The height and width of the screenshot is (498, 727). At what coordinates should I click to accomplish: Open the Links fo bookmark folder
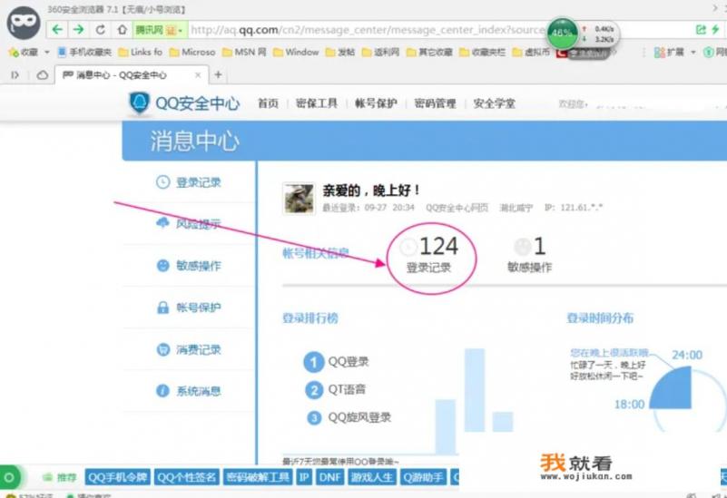tap(140, 53)
